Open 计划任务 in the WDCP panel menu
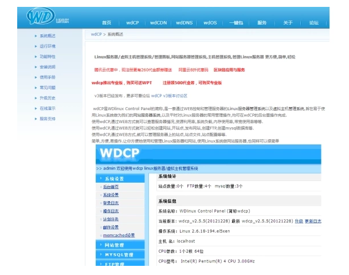The image size is (349, 275). coord(111,219)
